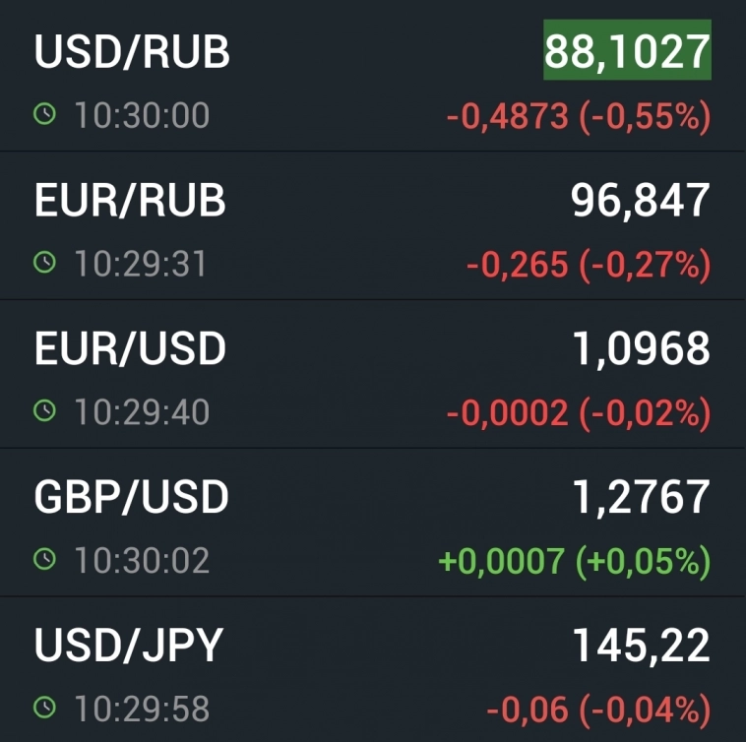Click the 1,2767 GBP/USD price
This screenshot has height=742, width=746.
coord(641,497)
